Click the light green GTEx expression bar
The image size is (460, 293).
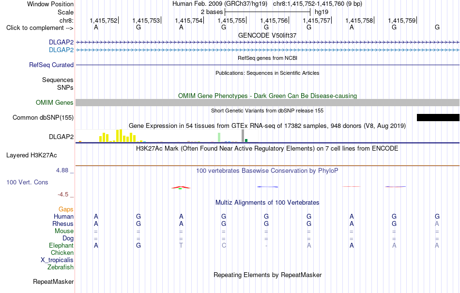pyautogui.click(x=219, y=138)
